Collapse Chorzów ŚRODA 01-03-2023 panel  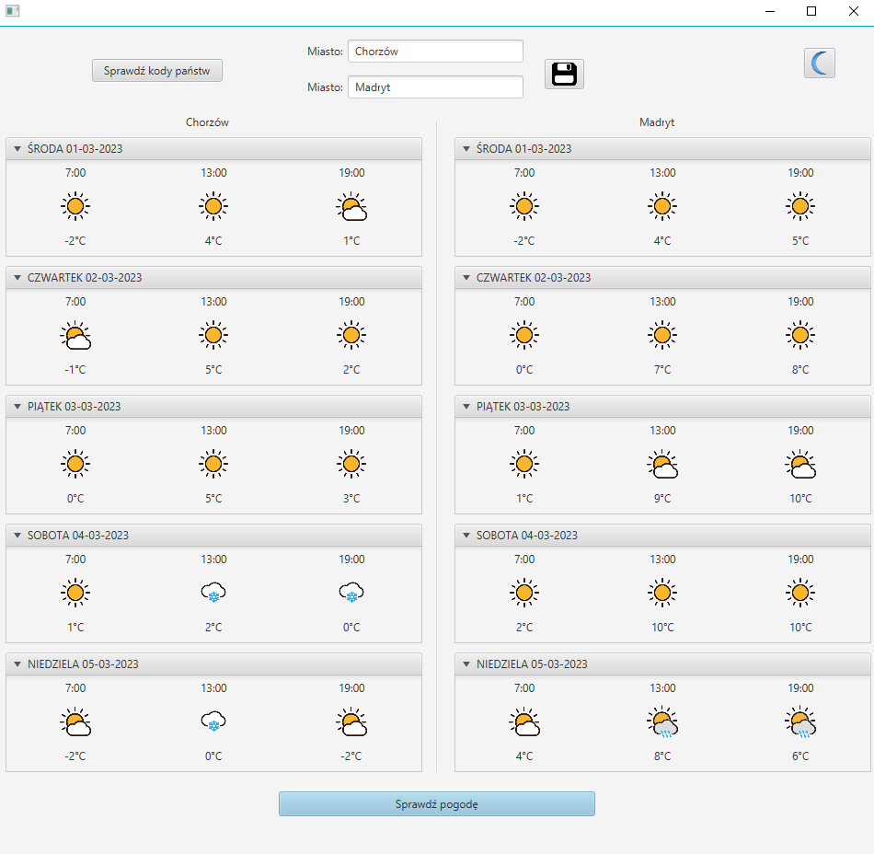(x=17, y=149)
